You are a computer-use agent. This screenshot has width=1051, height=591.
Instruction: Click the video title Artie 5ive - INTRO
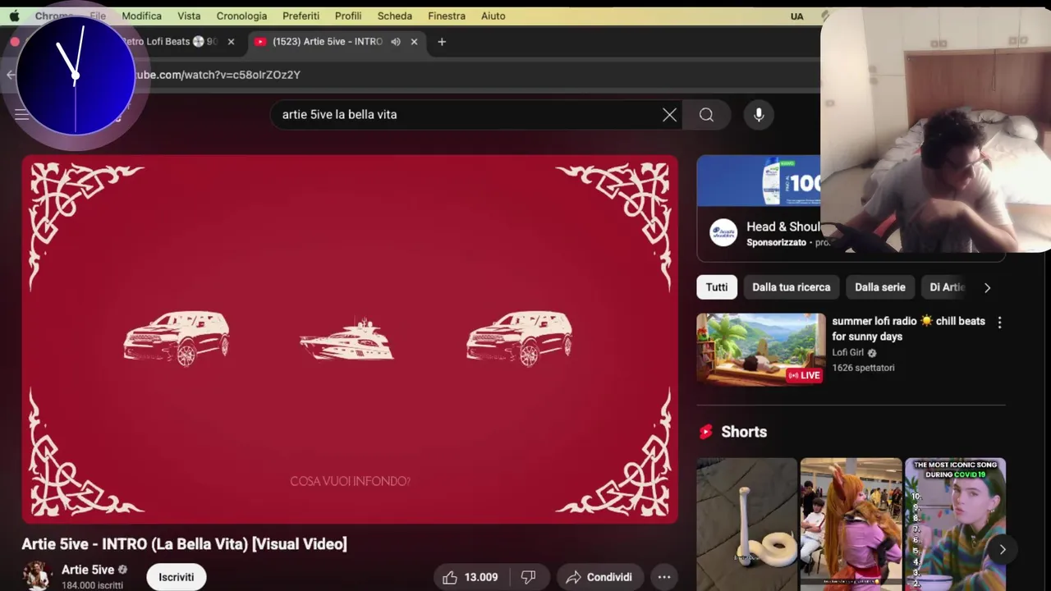click(185, 543)
